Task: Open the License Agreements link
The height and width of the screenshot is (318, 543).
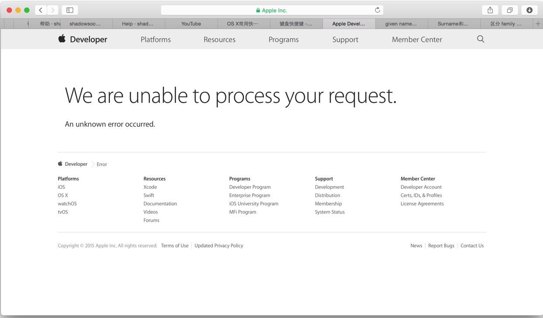Action: click(x=422, y=204)
